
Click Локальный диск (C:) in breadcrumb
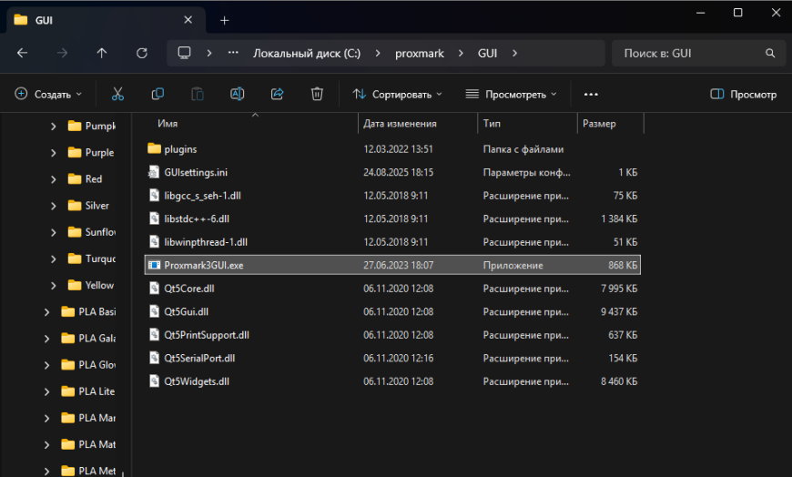coord(307,53)
